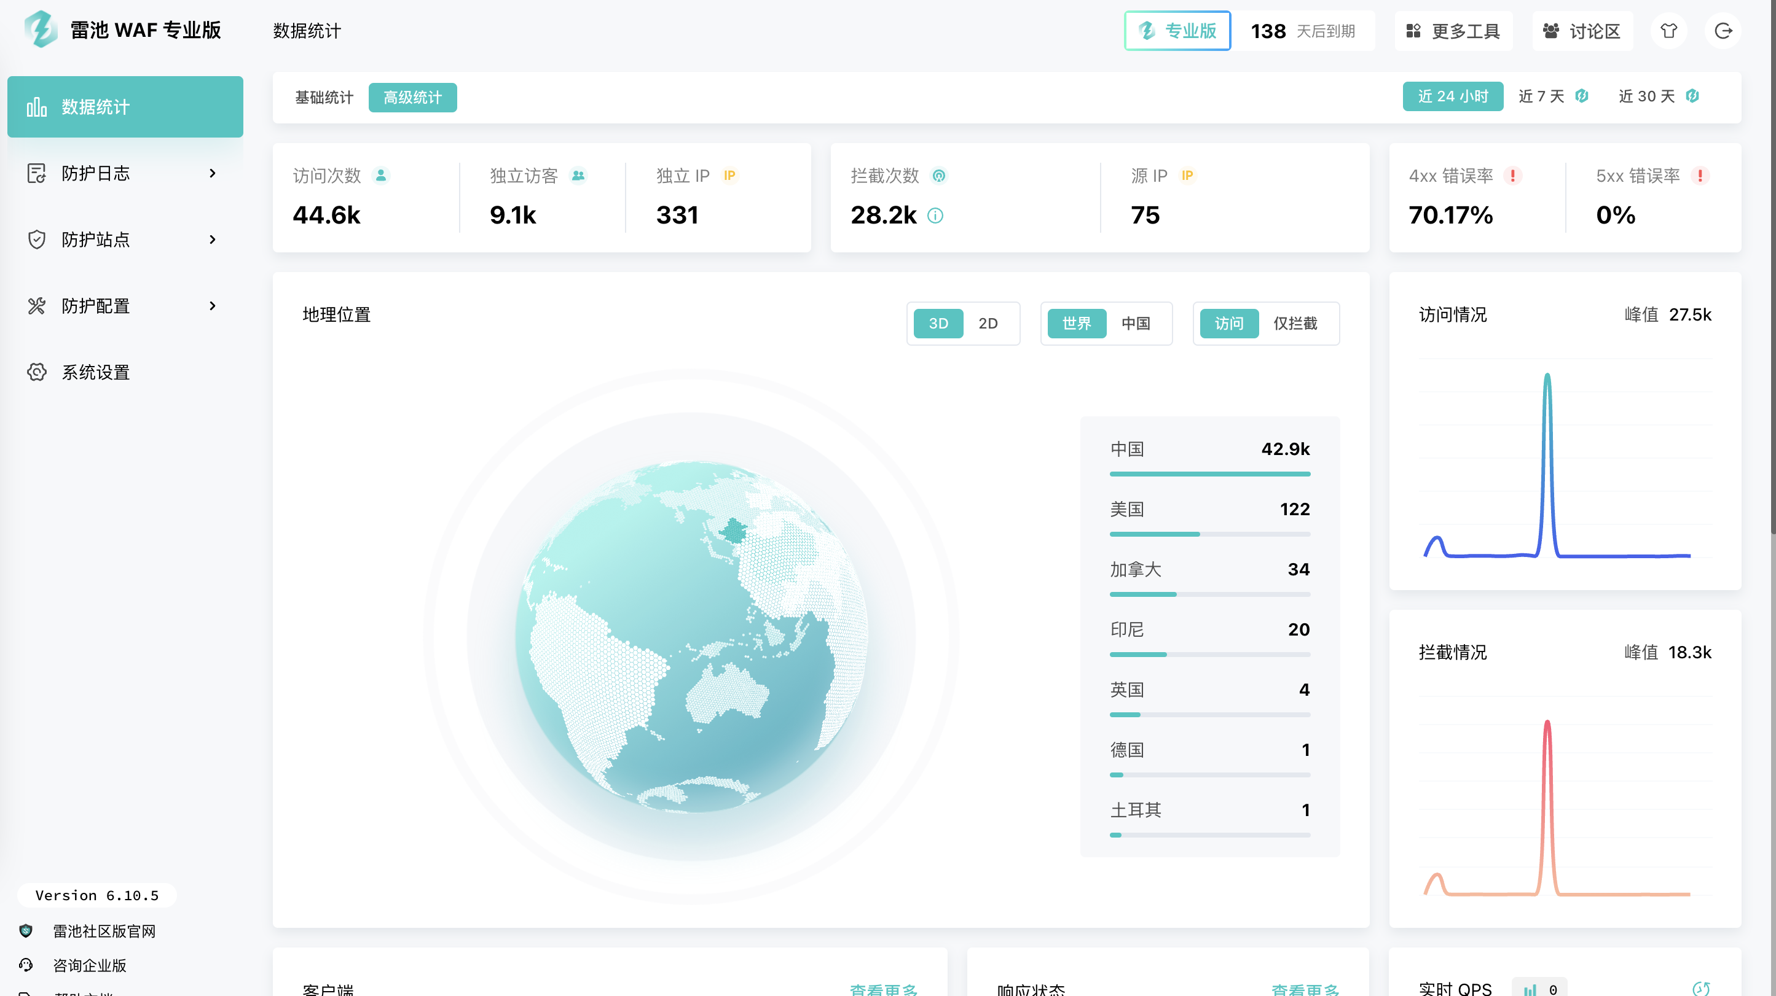1776x996 pixels.
Task: Show 仅拦截 data on the map
Action: 1295,323
